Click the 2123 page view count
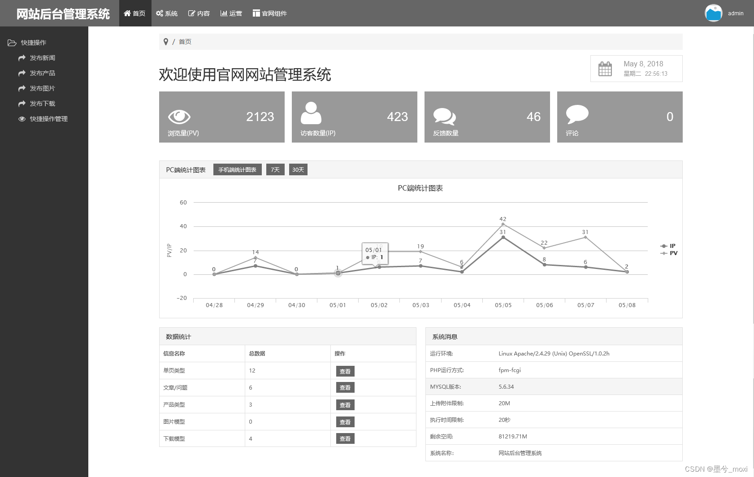This screenshot has width=754, height=477. 260,117
